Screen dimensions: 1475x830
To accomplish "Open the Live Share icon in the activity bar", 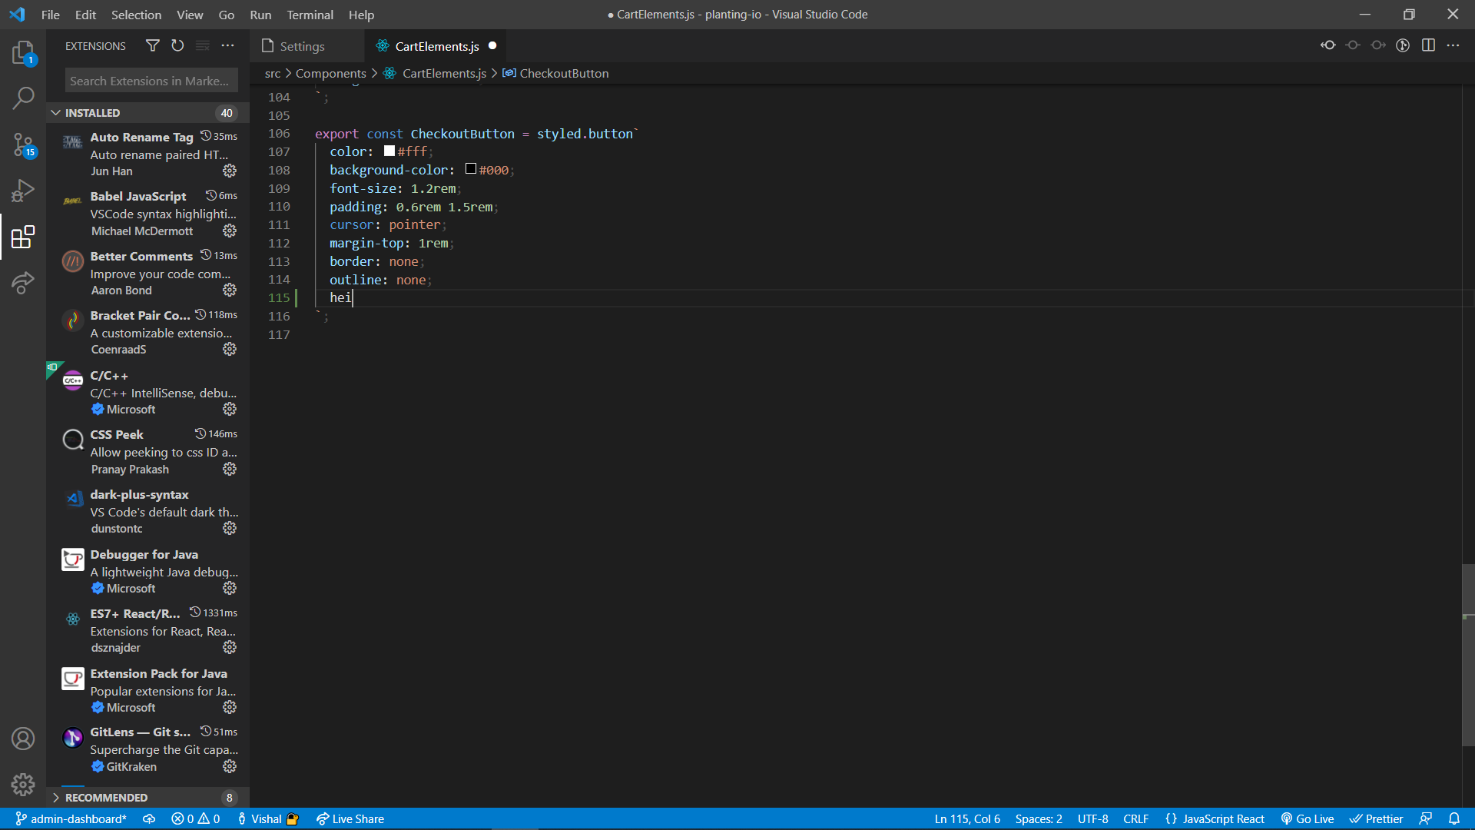I will point(22,284).
